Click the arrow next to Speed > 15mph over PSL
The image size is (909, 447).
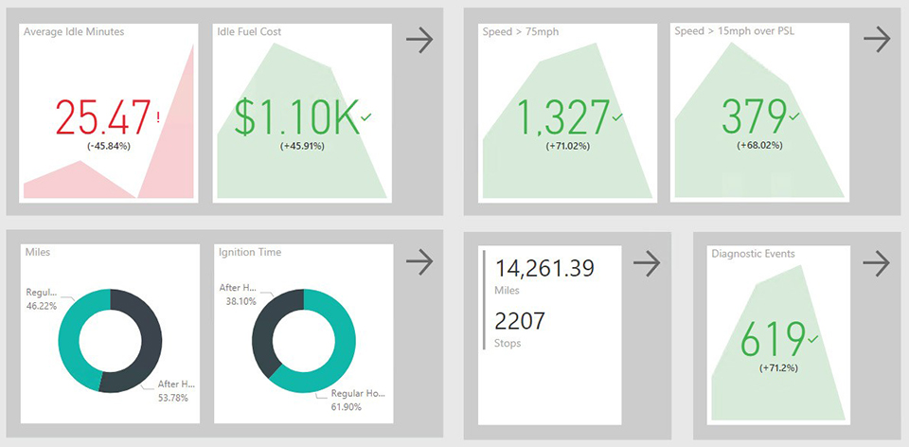pyautogui.click(x=877, y=39)
